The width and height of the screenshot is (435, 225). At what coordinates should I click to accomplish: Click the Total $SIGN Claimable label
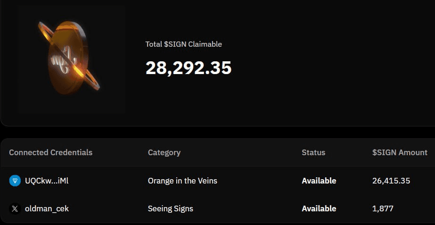[x=183, y=44]
